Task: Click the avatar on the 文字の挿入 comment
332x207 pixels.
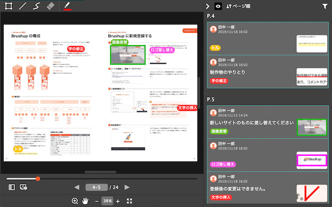Action: coord(213,179)
